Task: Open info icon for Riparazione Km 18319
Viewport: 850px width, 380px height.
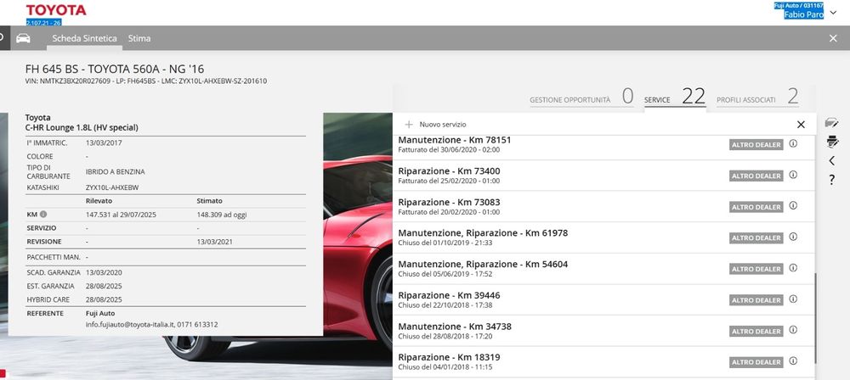Action: 793,360
